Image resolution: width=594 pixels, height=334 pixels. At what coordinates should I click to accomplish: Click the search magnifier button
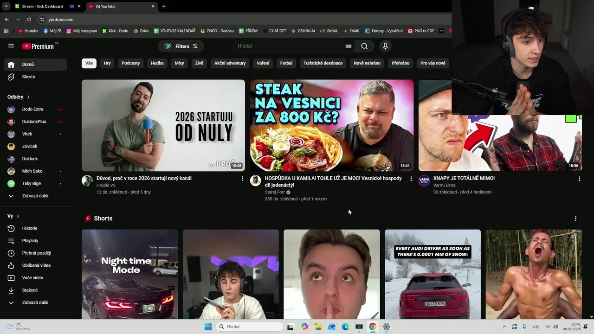[x=364, y=46]
